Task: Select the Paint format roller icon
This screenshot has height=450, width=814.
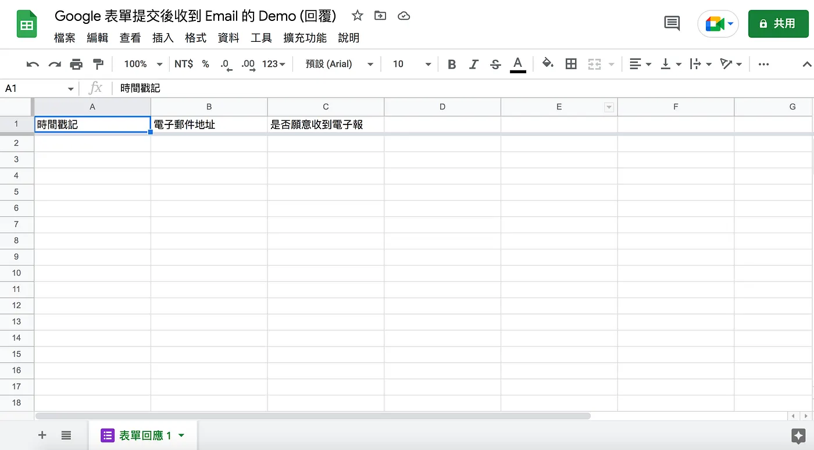Action: coord(98,64)
